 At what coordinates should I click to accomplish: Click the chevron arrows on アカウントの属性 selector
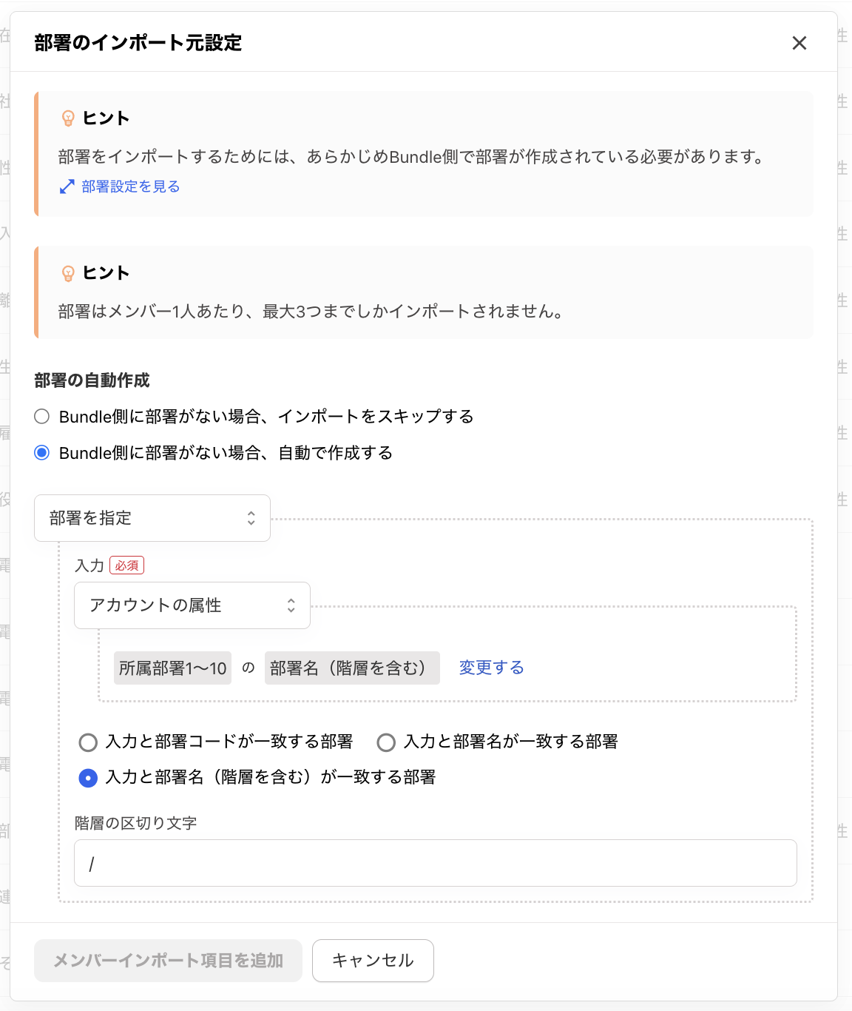(x=291, y=605)
